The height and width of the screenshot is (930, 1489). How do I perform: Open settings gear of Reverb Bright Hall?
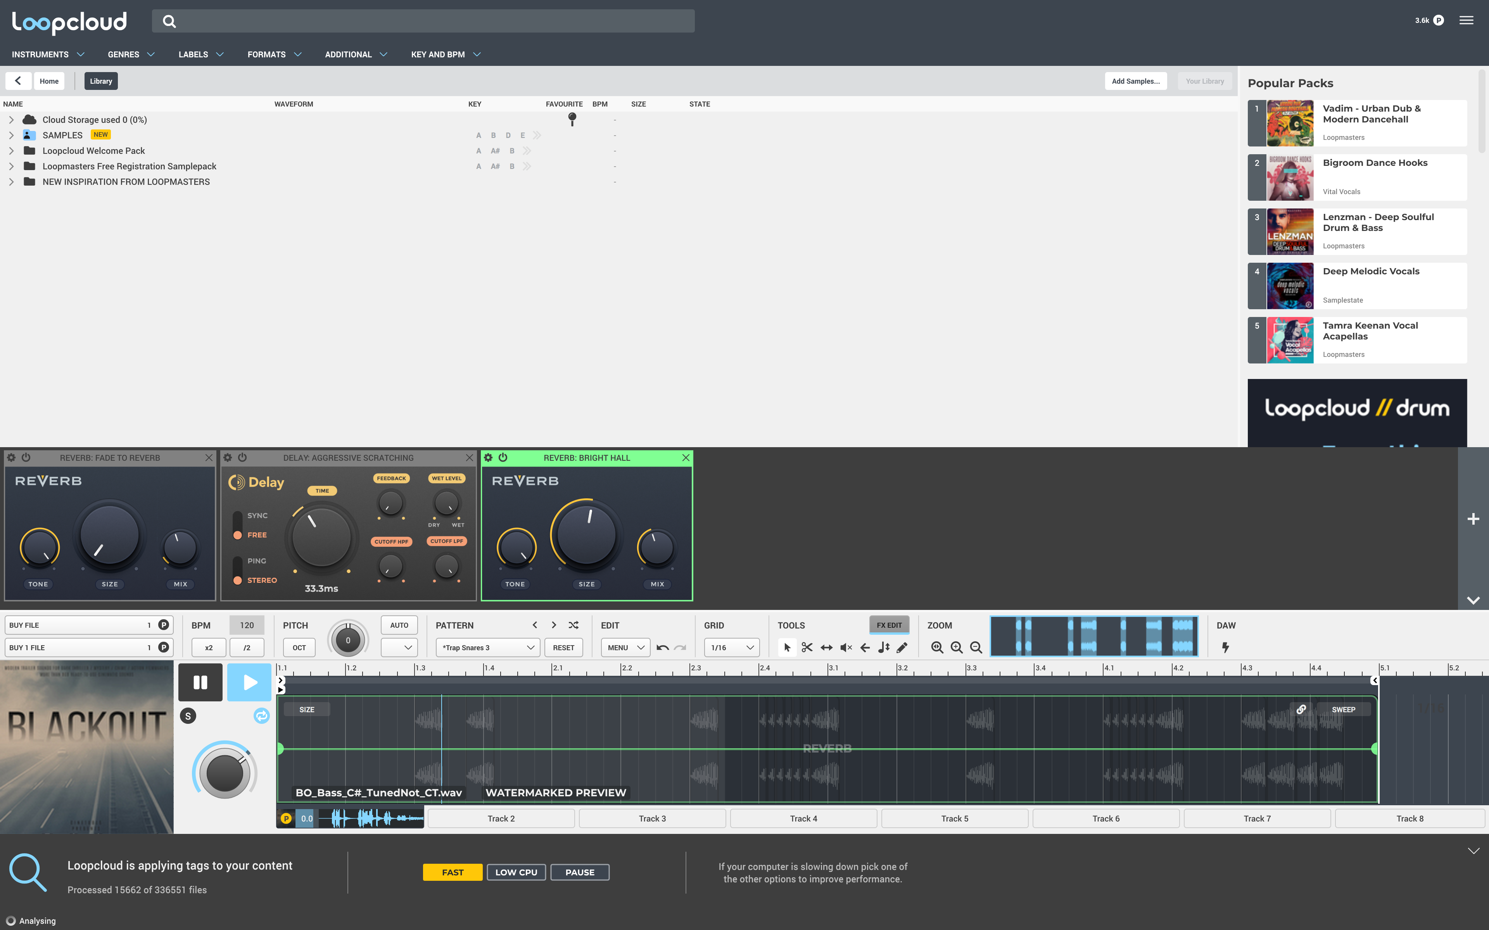click(489, 458)
